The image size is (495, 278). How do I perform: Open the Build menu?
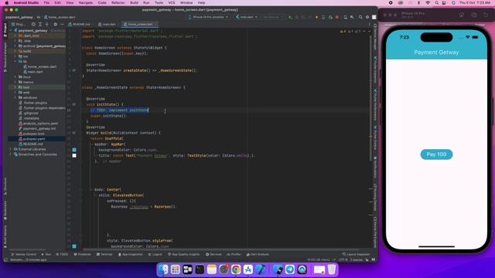134,3
